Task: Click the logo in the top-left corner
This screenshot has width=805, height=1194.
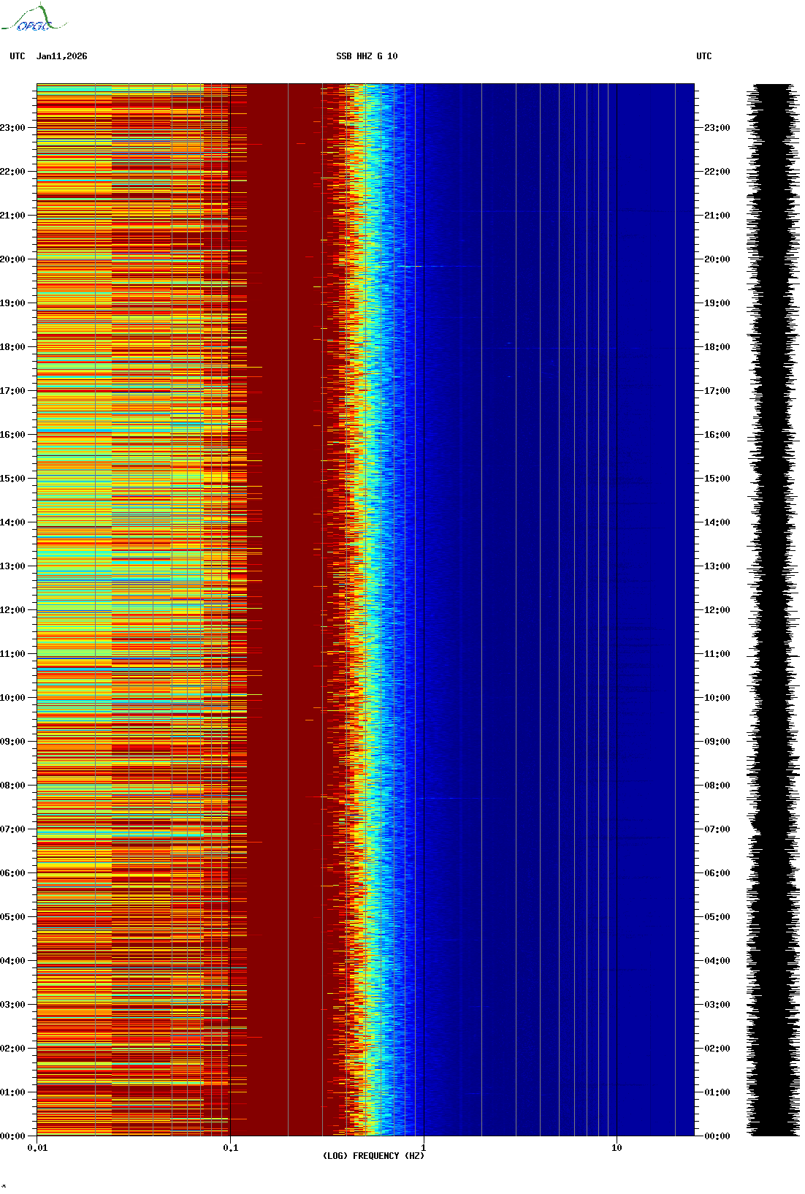Action: (x=34, y=19)
